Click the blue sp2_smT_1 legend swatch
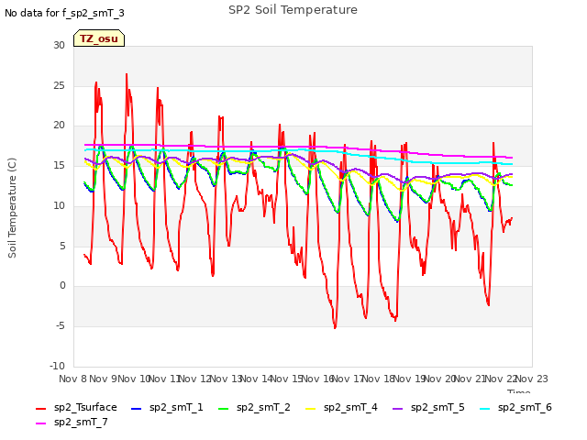 click(137, 409)
